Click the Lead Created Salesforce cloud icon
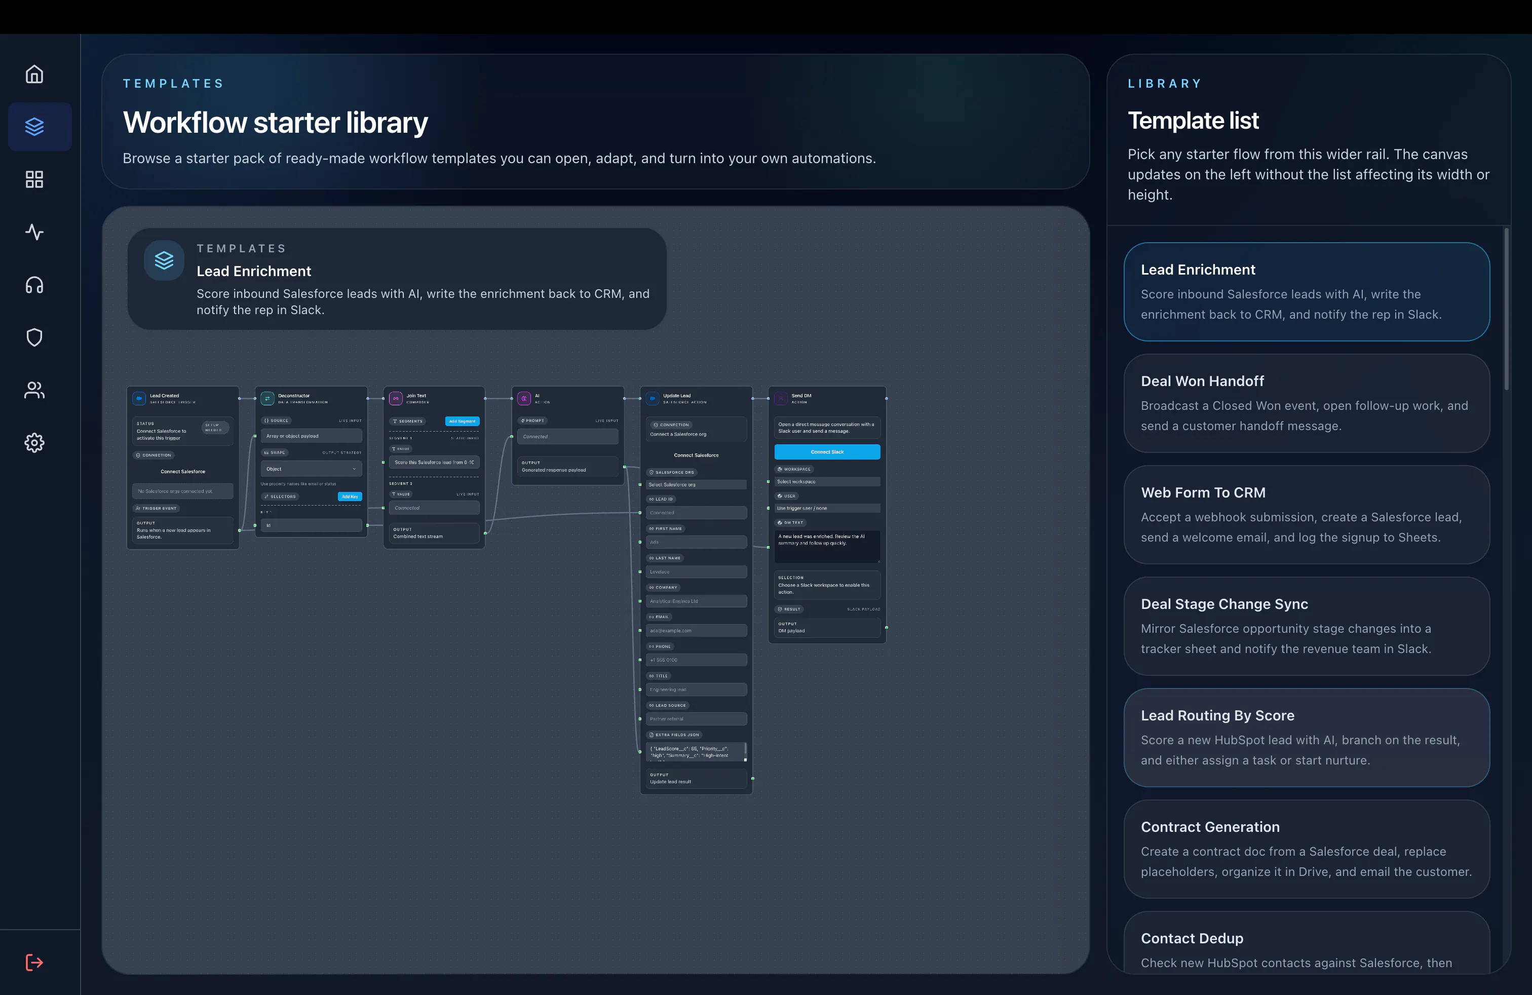The width and height of the screenshot is (1532, 995). pos(139,398)
